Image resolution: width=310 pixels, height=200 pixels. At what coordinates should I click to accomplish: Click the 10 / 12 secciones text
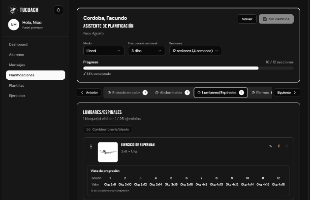279,62
